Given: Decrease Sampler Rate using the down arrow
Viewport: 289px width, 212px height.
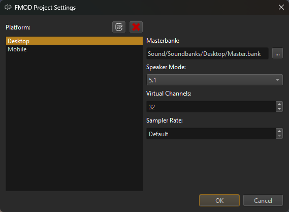Looking at the screenshot, I should click(x=279, y=136).
